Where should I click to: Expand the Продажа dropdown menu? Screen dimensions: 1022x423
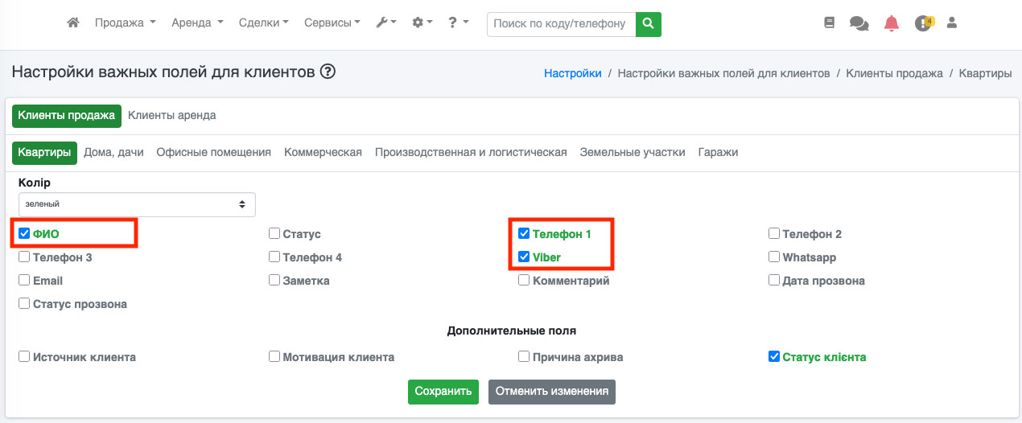(125, 23)
